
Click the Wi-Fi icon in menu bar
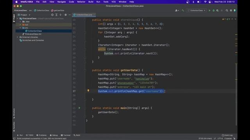point(205,2)
